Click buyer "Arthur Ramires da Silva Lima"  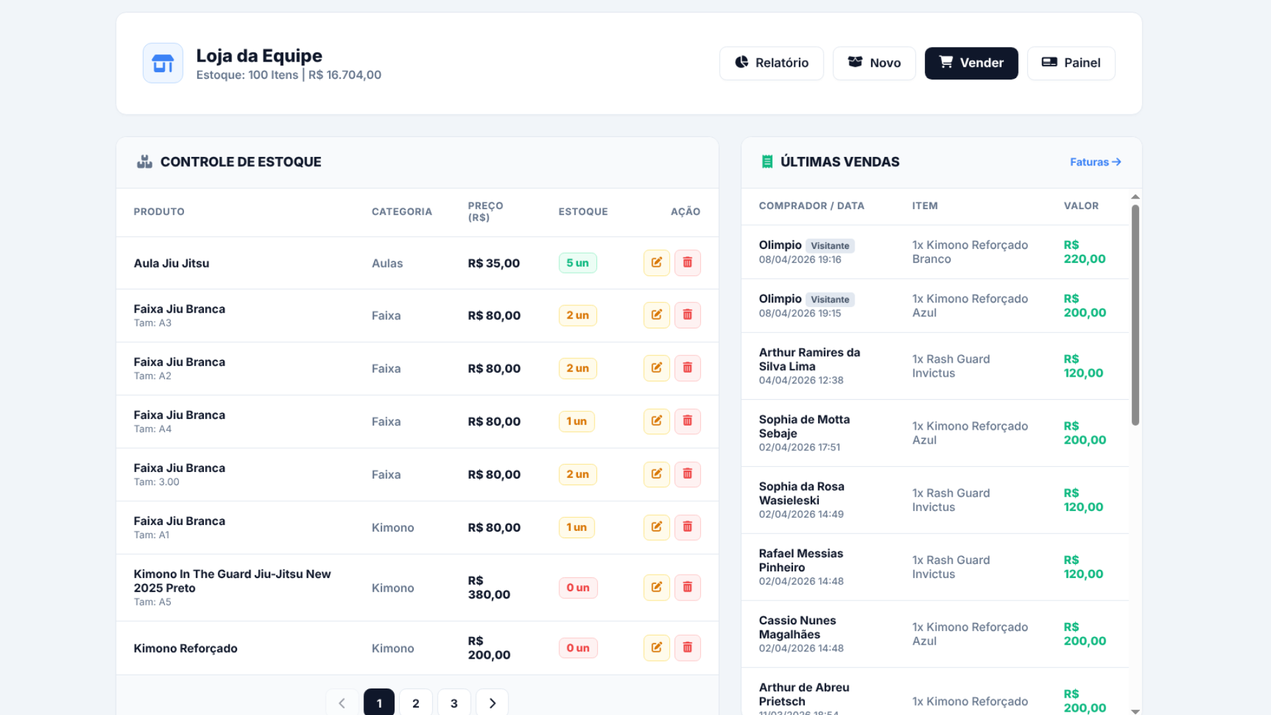point(810,359)
